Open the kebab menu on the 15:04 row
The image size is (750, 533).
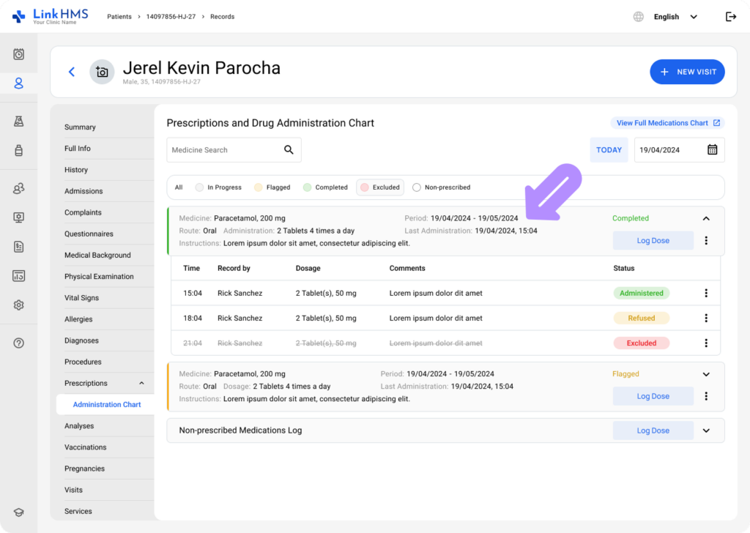[706, 293]
